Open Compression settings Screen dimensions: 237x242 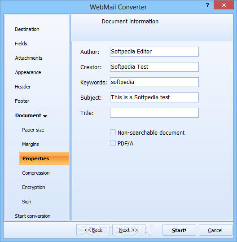point(36,173)
